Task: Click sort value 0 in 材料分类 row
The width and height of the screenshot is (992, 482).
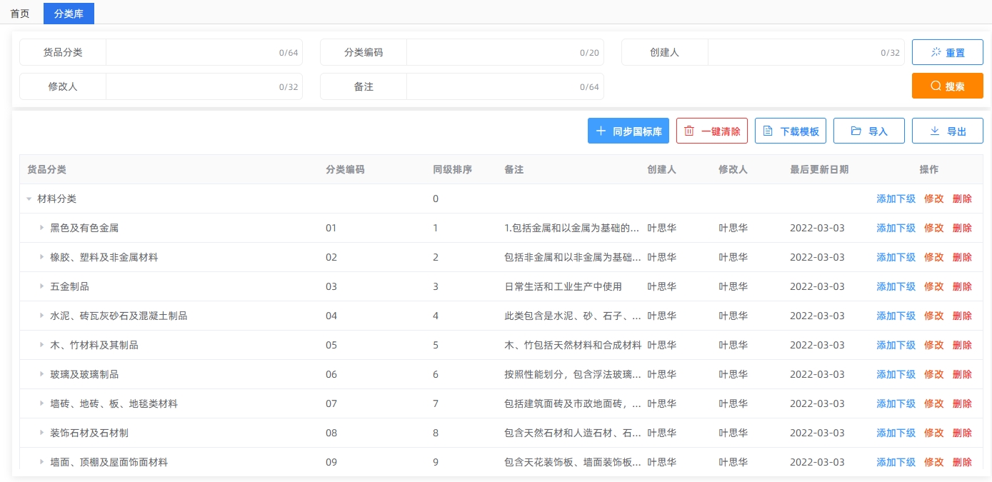Action: coord(436,199)
